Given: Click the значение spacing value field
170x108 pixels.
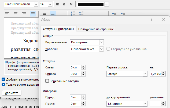Looking at the screenshot, I should [156, 104].
